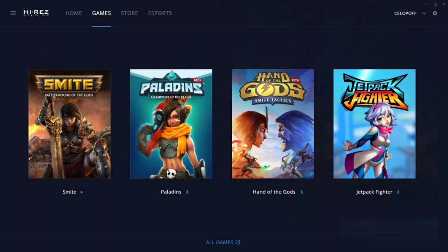Click the download icon next to Paladins

pos(187,192)
